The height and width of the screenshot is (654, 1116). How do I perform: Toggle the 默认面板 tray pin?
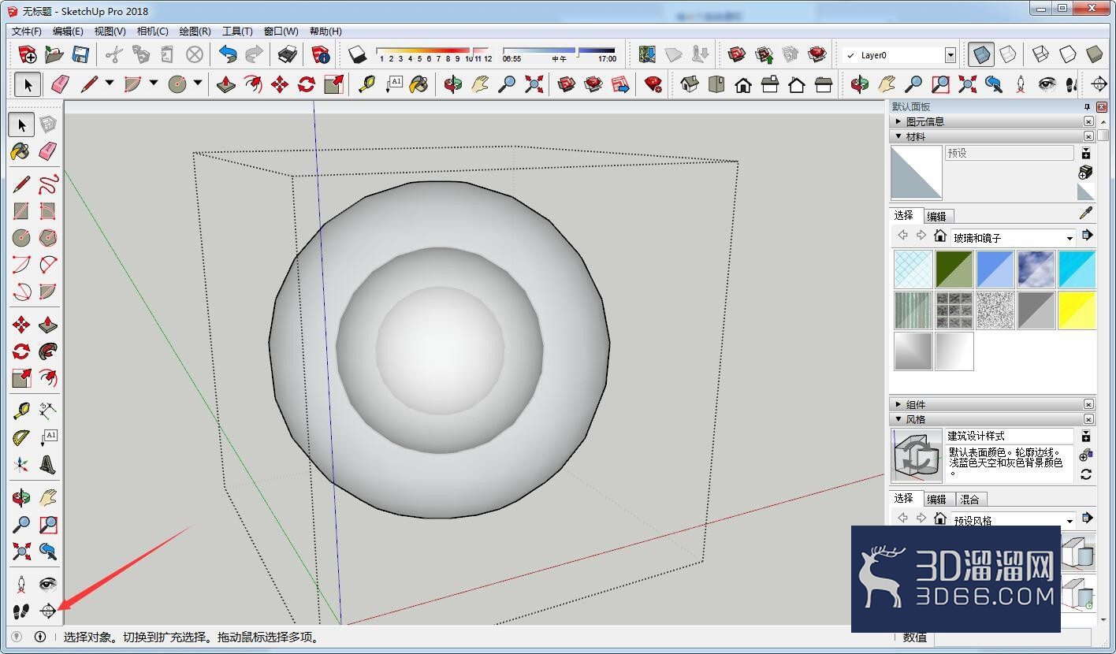click(1087, 107)
